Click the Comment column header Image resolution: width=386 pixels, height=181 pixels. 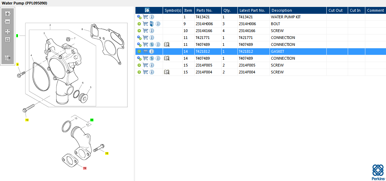point(375,10)
